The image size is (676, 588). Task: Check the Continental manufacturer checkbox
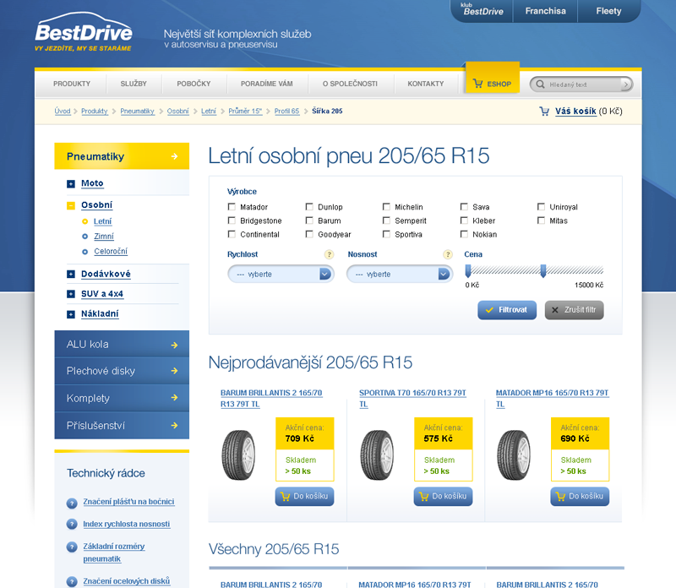click(232, 234)
